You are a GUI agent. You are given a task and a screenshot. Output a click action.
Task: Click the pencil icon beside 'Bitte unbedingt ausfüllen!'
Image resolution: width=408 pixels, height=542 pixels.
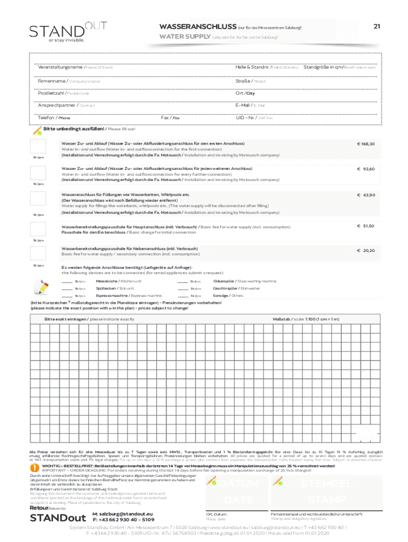pyautogui.click(x=36, y=129)
